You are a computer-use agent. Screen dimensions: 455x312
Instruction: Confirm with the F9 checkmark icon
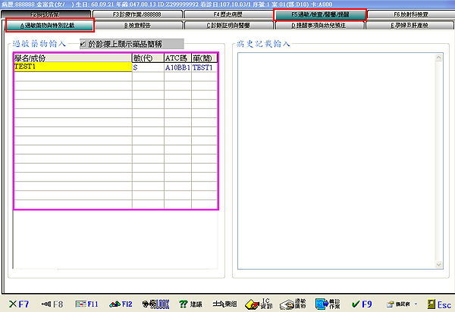coord(361,304)
